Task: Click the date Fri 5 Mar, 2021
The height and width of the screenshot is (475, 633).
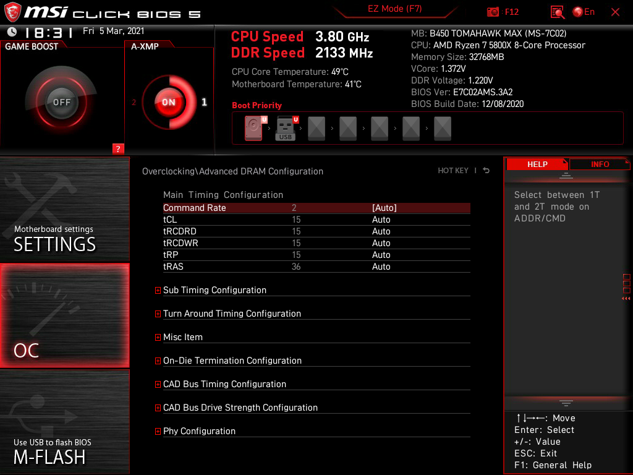Action: [114, 31]
